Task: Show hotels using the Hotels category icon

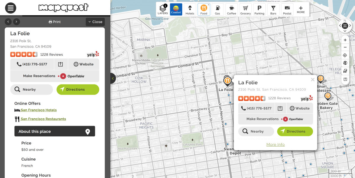Action: pyautogui.click(x=190, y=9)
